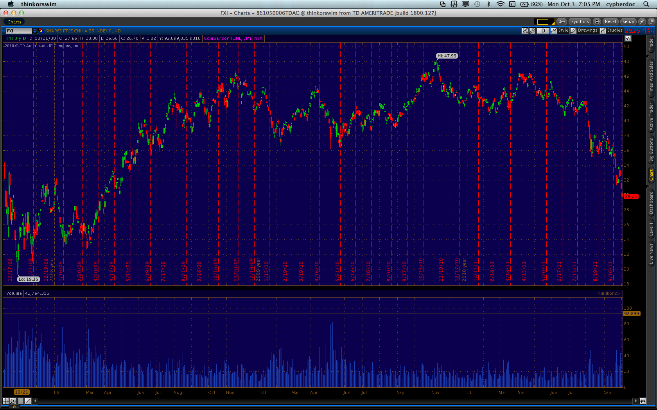Screen dimensions: 657x410
Task: Open the Apple menu
Action: [x=11, y=4]
